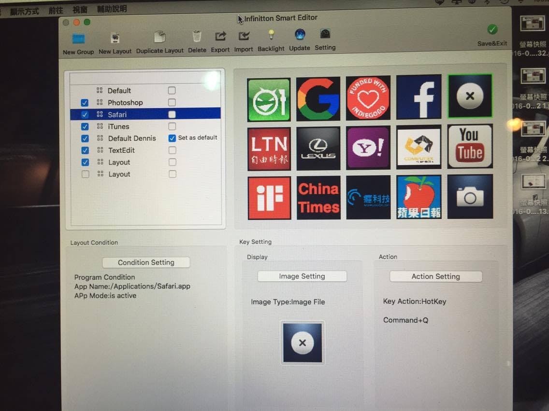Select the Lexus key
The width and height of the screenshot is (549, 411).
318,149
